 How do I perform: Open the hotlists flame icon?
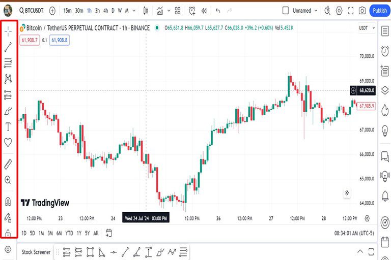click(385, 110)
